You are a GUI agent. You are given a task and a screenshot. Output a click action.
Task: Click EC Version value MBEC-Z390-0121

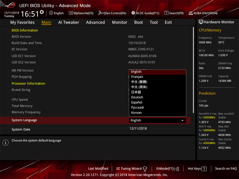point(141,49)
